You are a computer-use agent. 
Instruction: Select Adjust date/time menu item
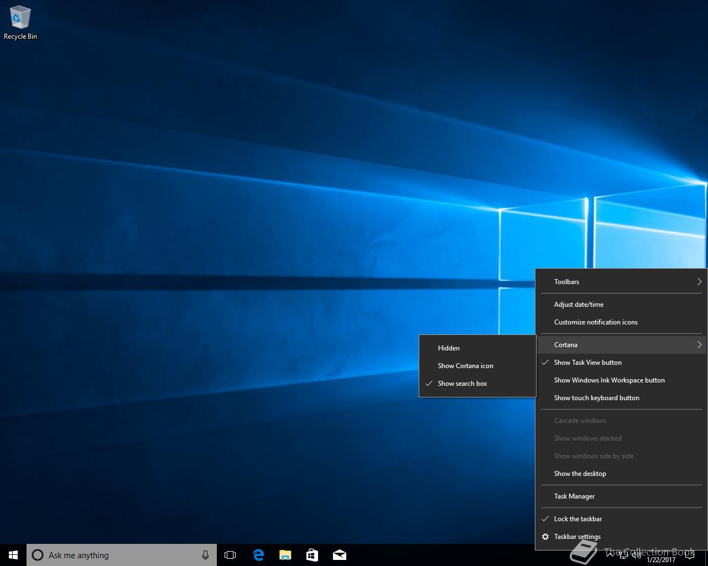579,305
